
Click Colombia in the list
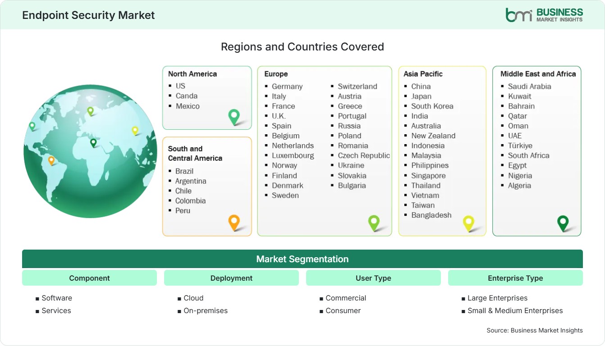190,200
